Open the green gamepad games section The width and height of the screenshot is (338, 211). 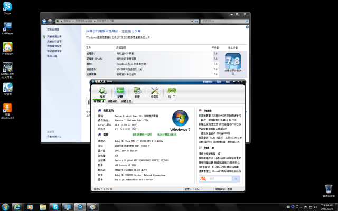[x=172, y=92]
